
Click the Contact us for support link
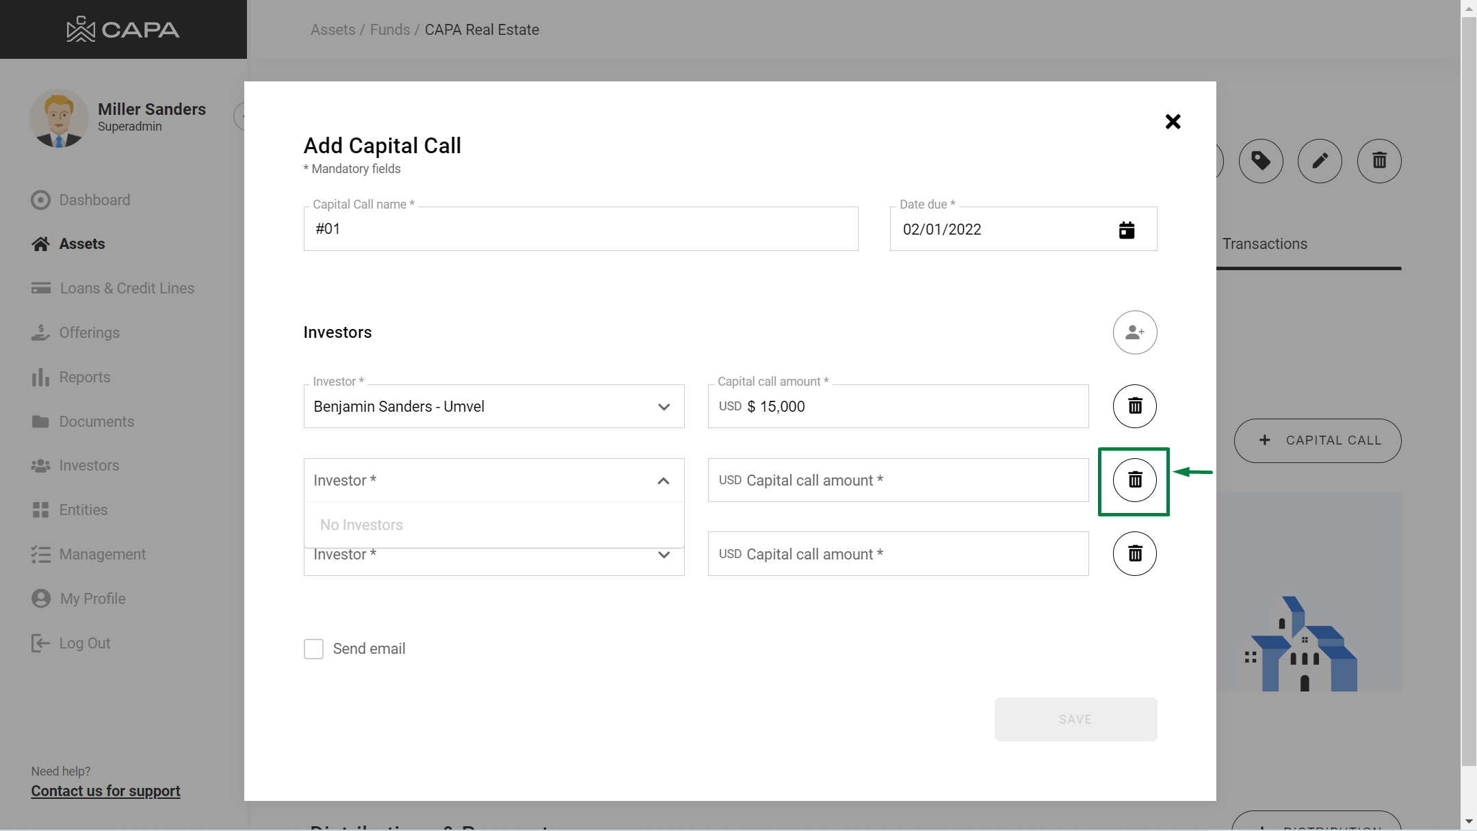coord(105,791)
